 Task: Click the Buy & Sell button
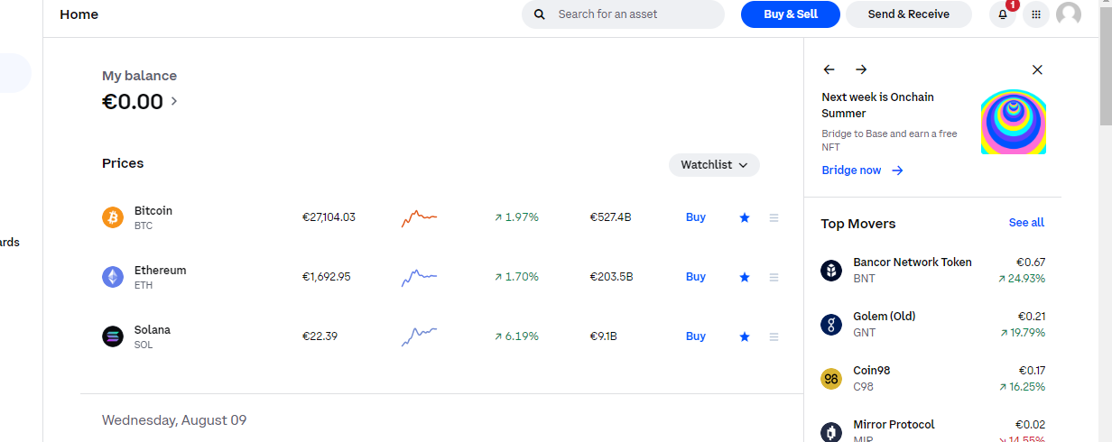[791, 14]
